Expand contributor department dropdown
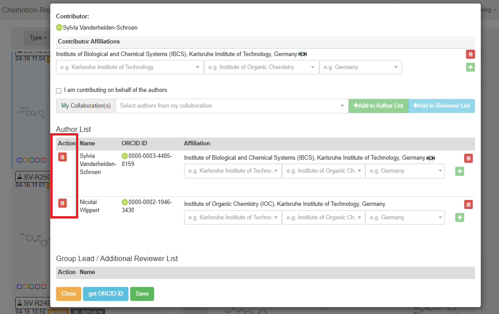Viewport: 499px width, 314px height. [x=261, y=67]
